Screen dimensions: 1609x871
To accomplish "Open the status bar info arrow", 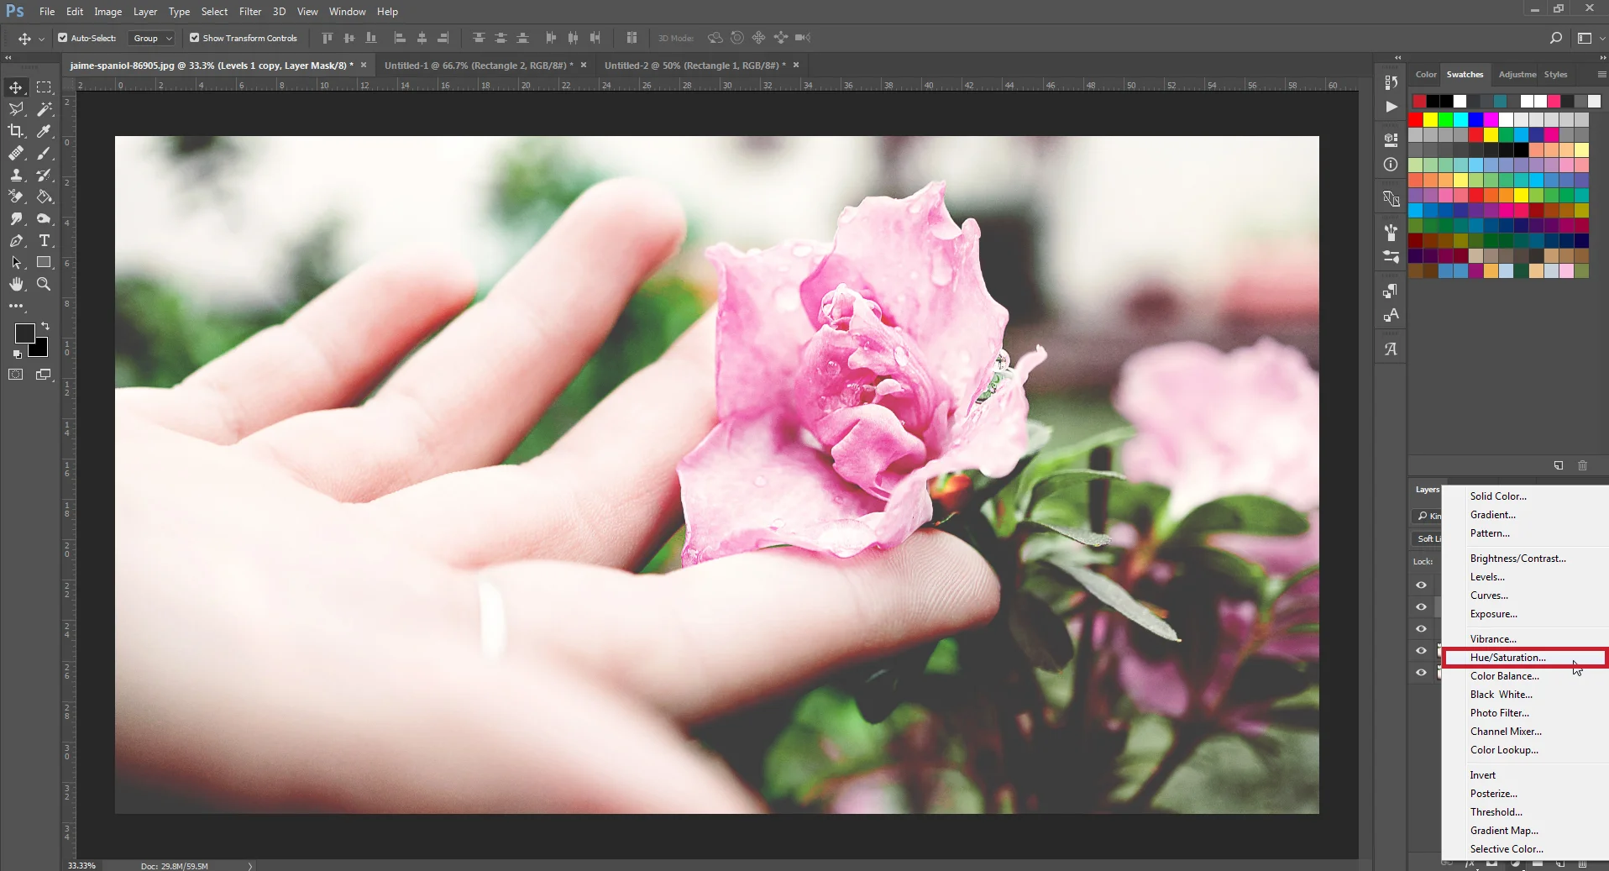I will 250,866.
